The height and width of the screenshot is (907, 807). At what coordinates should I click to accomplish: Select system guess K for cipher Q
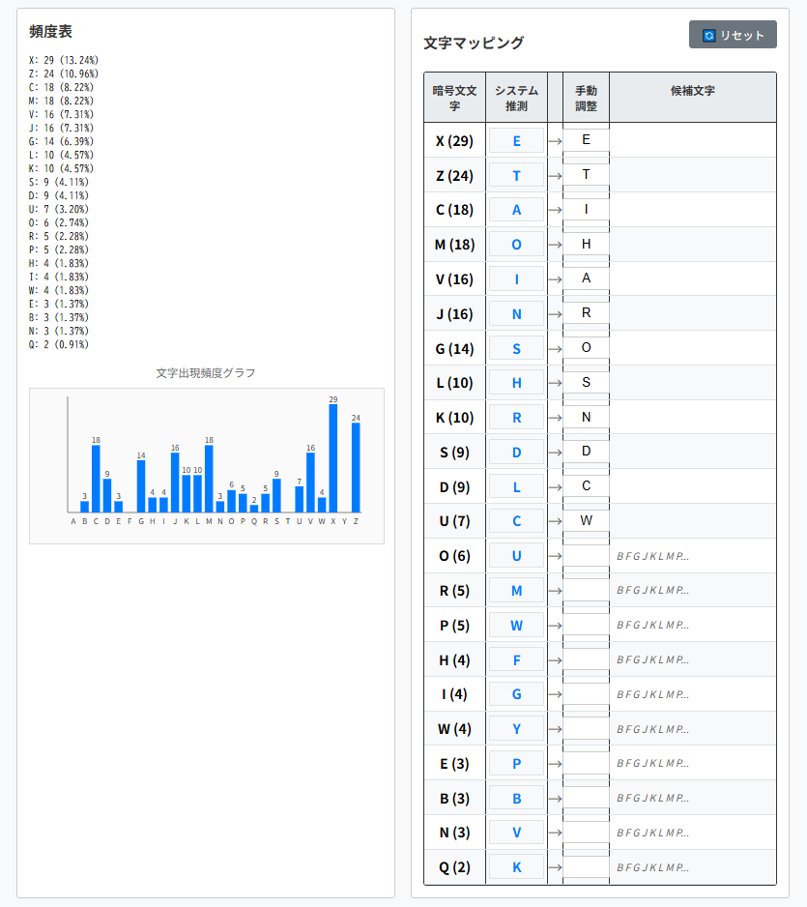(x=516, y=867)
